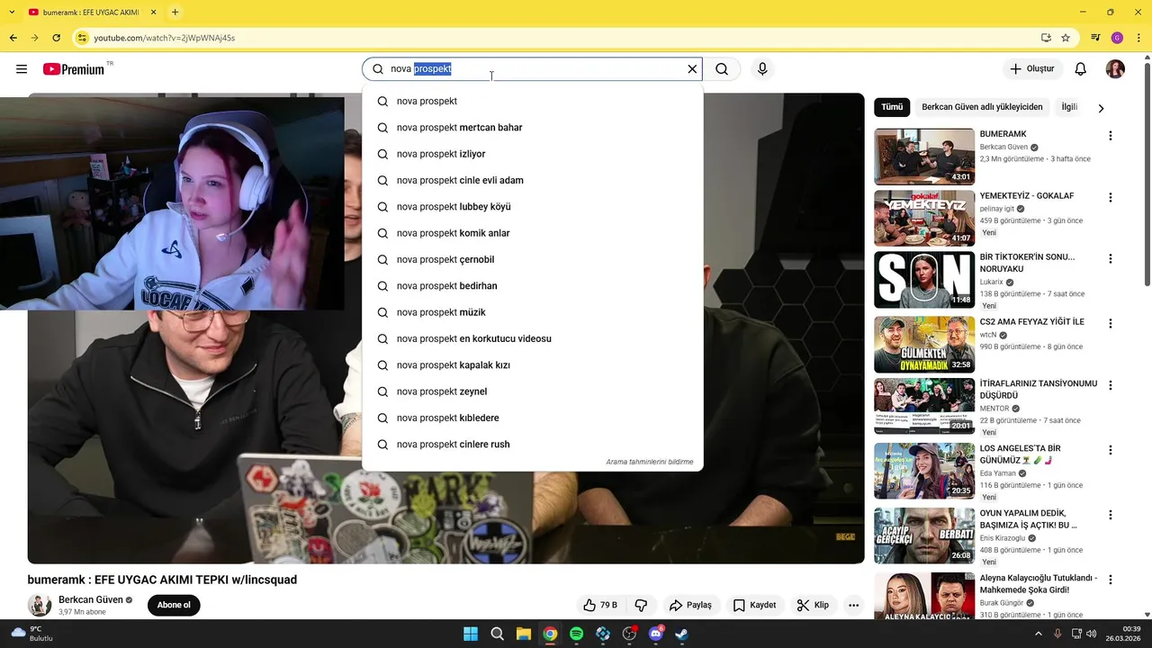Create a clip with Klip button

pyautogui.click(x=813, y=605)
